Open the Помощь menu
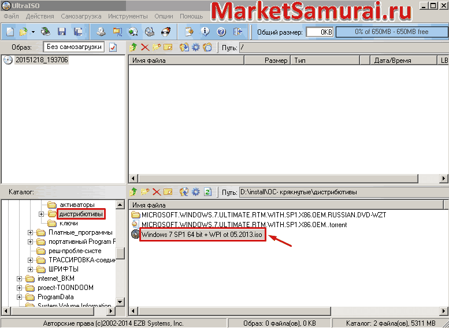The width and height of the screenshot is (449, 328). pyautogui.click(x=191, y=16)
